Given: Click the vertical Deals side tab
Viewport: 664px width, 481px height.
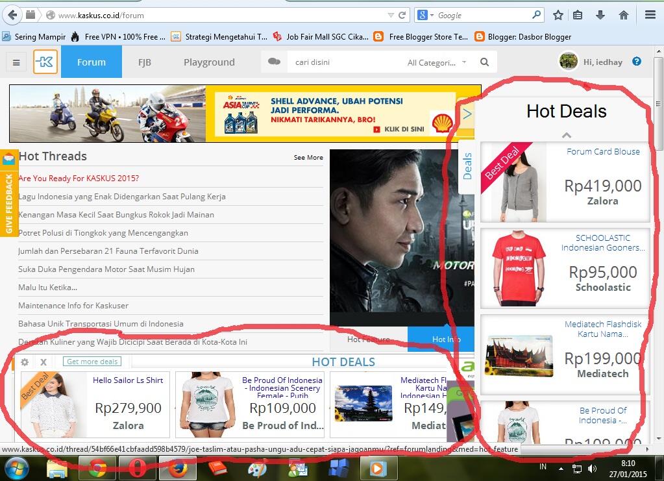Looking at the screenshot, I should tap(467, 166).
